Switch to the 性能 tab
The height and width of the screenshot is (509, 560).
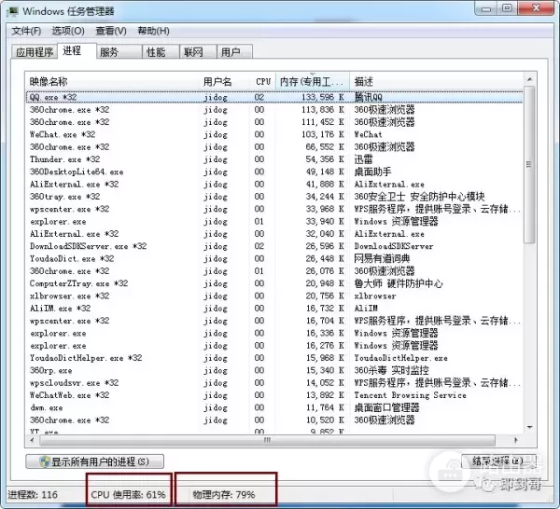pos(161,52)
